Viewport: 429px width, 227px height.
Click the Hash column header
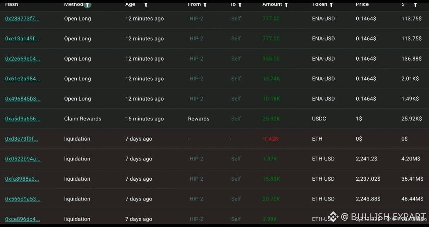[x=12, y=4]
